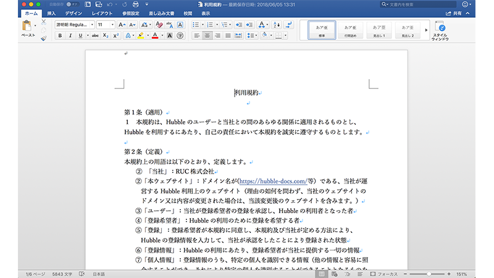Click the Paste clipboard icon
Image resolution: width=494 pixels, height=278 pixels.
tap(27, 26)
